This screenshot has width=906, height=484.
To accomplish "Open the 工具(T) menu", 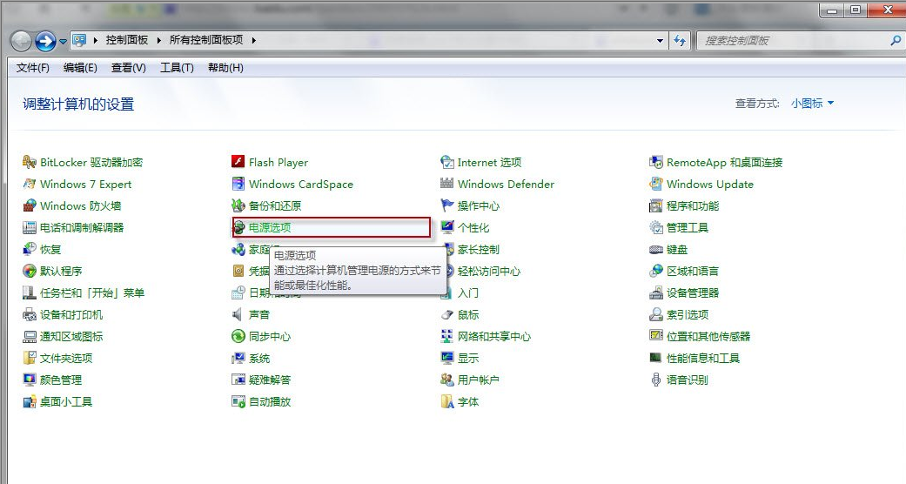I will [177, 68].
